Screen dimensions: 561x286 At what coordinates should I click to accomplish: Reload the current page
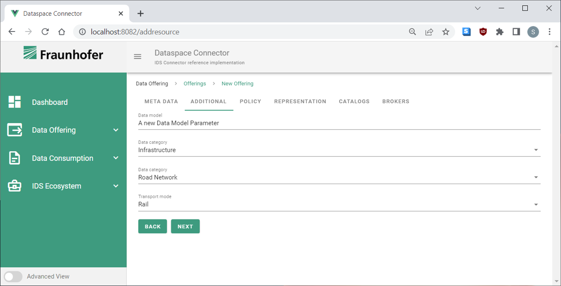pyautogui.click(x=45, y=32)
